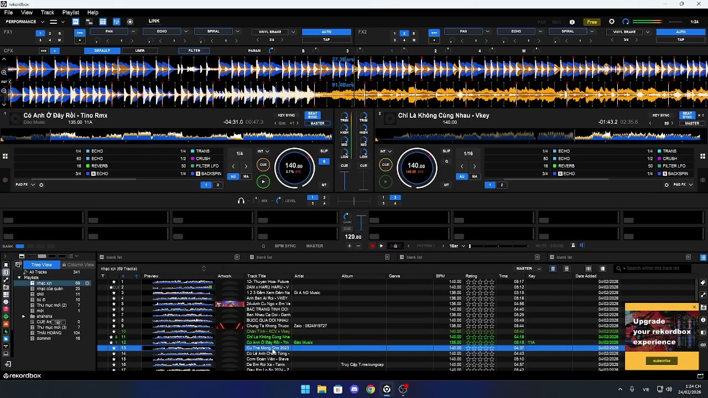Image resolution: width=708 pixels, height=398 pixels.
Task: Open the Help menu
Action: click(x=93, y=12)
